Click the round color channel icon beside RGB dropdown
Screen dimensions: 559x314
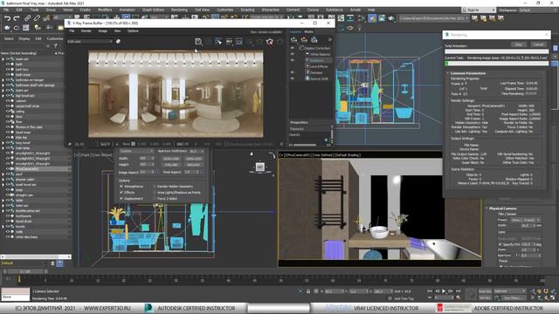[118, 41]
